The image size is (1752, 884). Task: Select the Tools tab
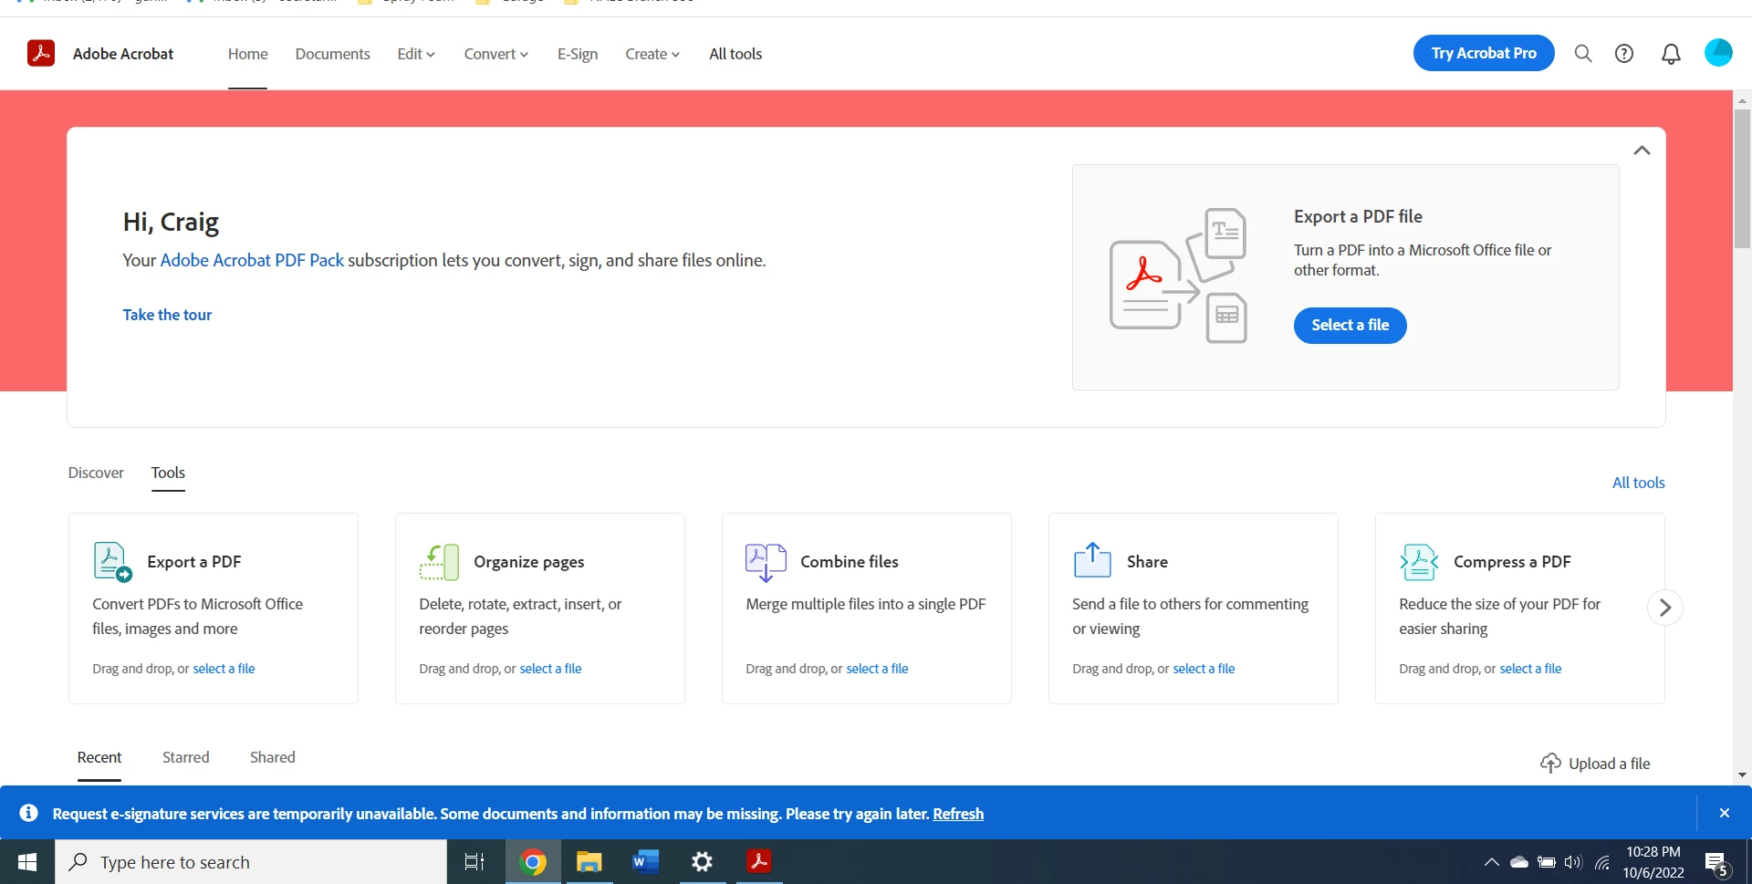coord(168,473)
